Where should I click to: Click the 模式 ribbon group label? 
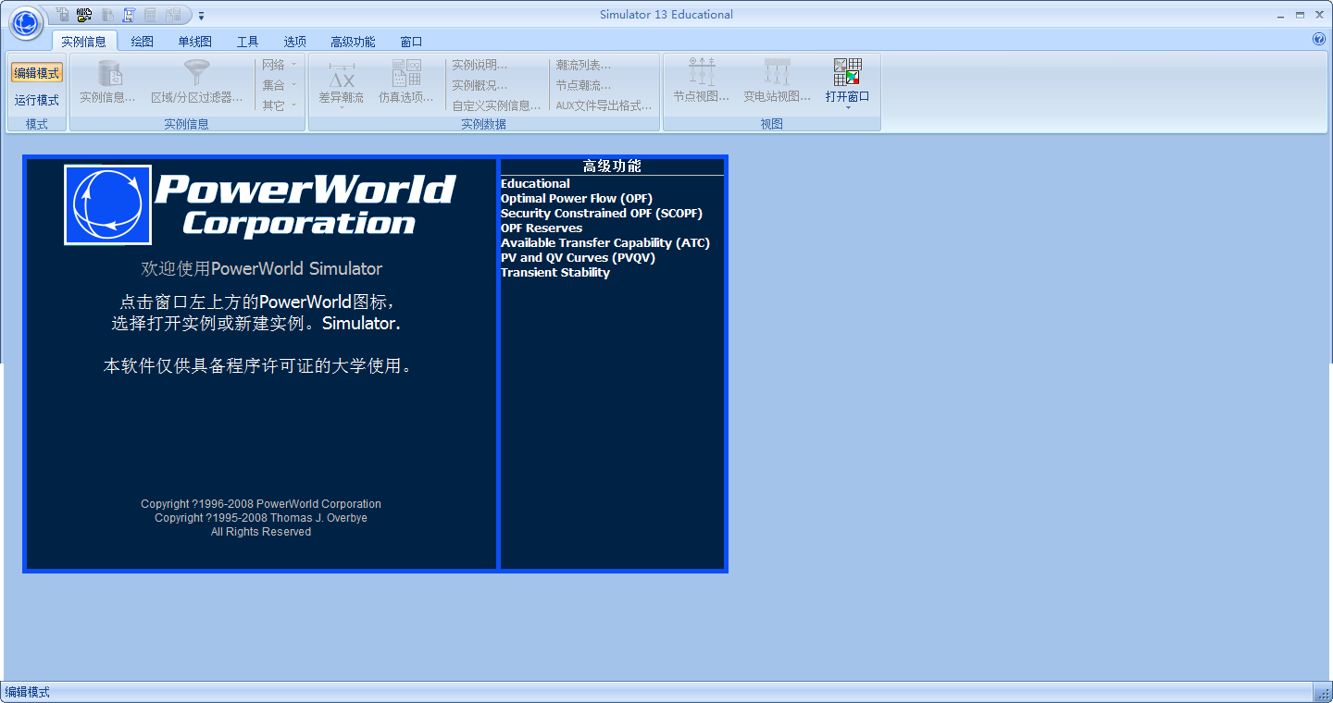(x=37, y=124)
